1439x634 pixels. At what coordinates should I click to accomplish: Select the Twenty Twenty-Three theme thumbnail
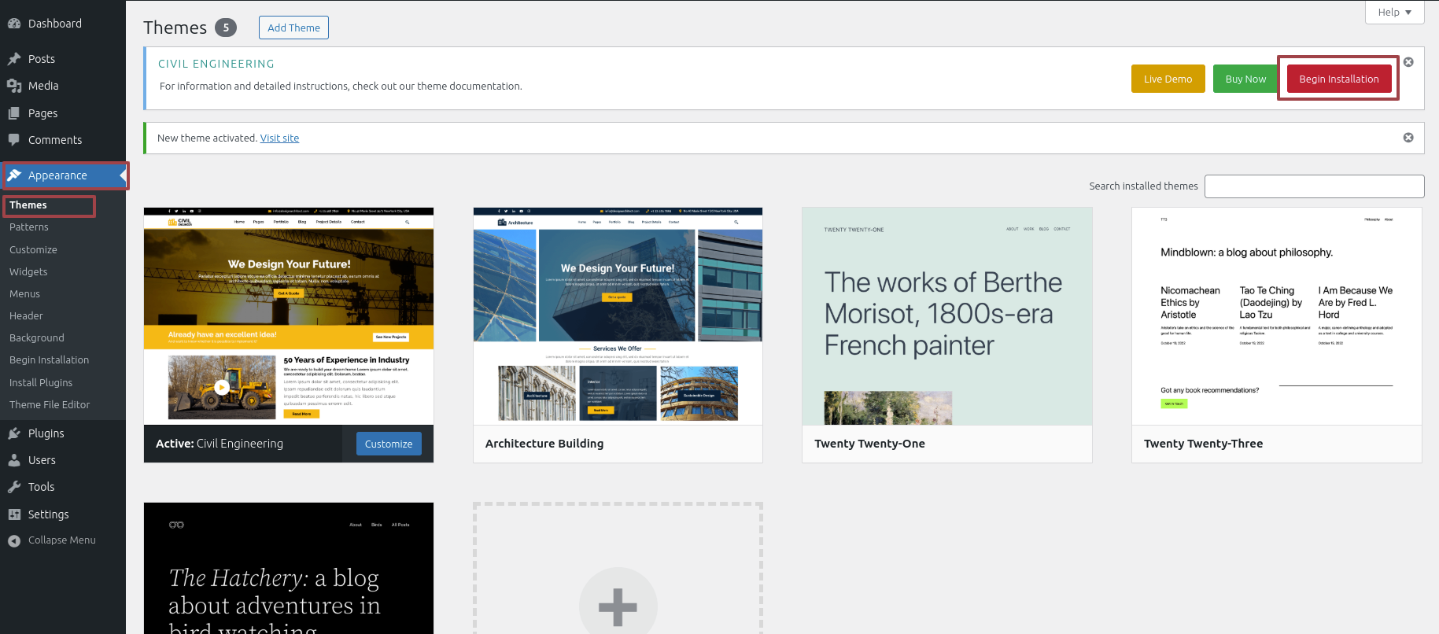1277,316
